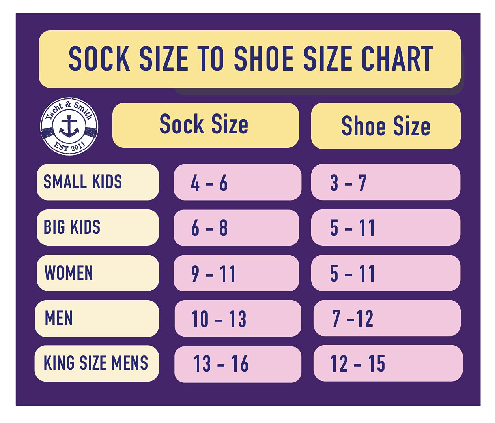495x423 pixels.
Task: Click the Big Kids shoe size 5 - 11
Action: click(x=385, y=227)
